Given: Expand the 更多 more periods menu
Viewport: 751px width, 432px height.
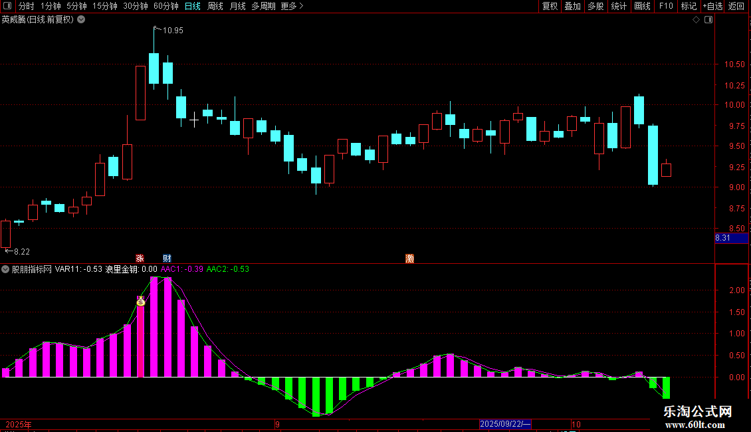Looking at the screenshot, I should point(292,6).
